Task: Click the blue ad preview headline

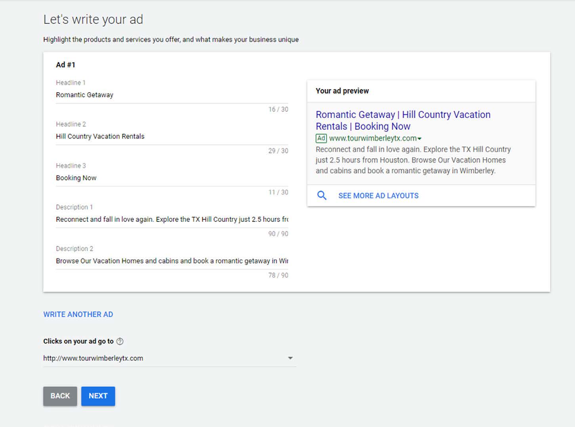Action: 403,120
